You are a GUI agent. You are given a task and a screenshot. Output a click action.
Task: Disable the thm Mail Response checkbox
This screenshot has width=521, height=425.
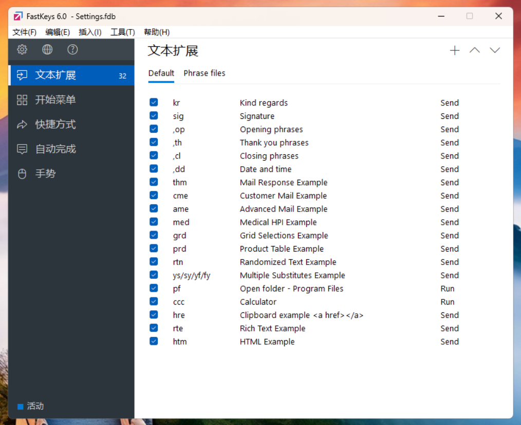pos(154,182)
